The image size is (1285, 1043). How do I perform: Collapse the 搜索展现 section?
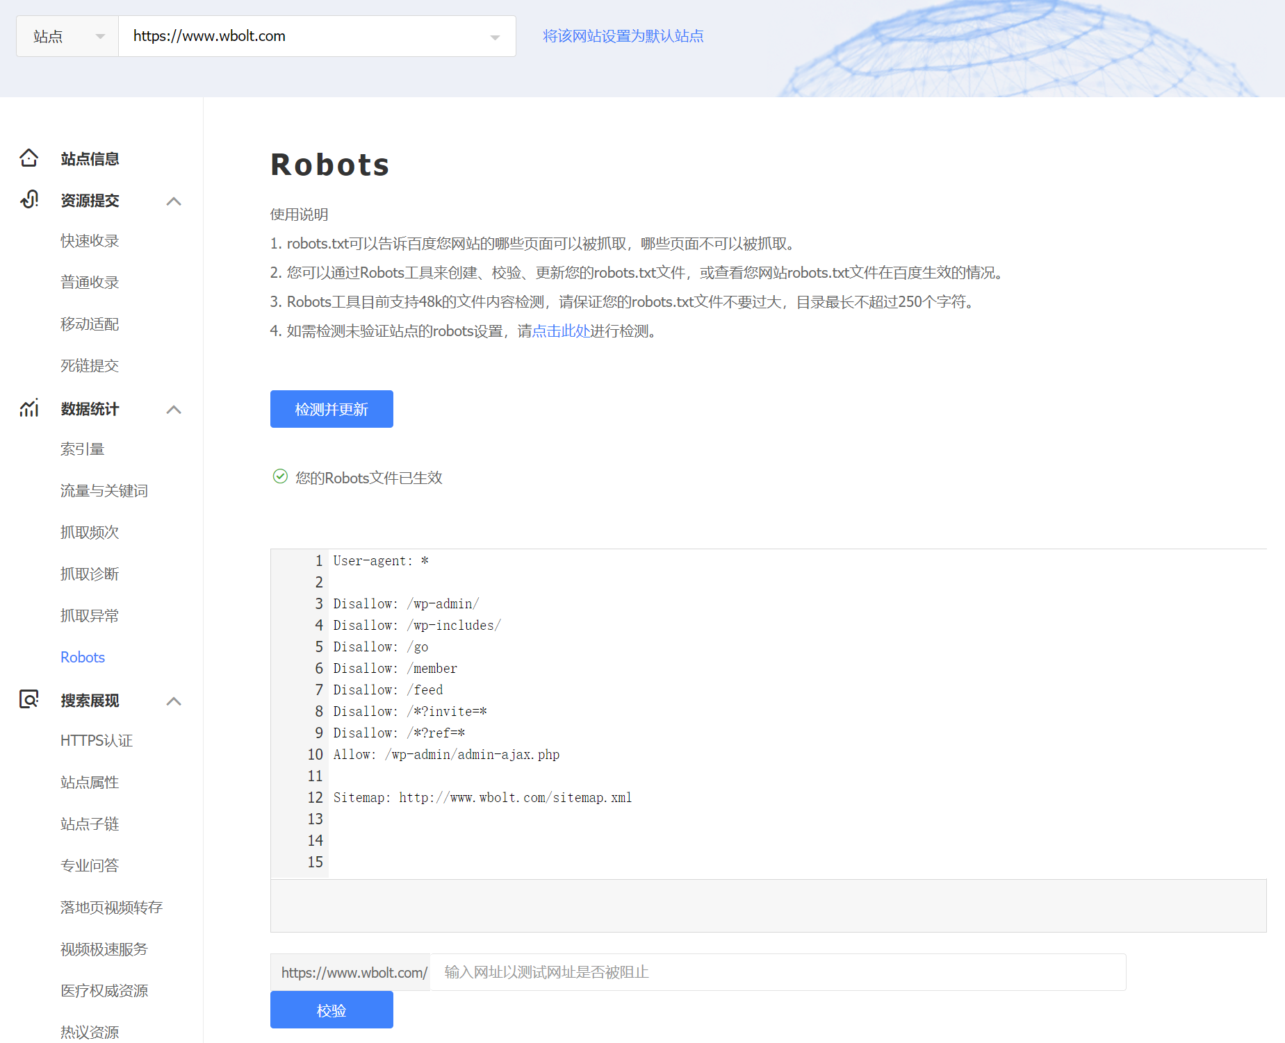coord(174,701)
